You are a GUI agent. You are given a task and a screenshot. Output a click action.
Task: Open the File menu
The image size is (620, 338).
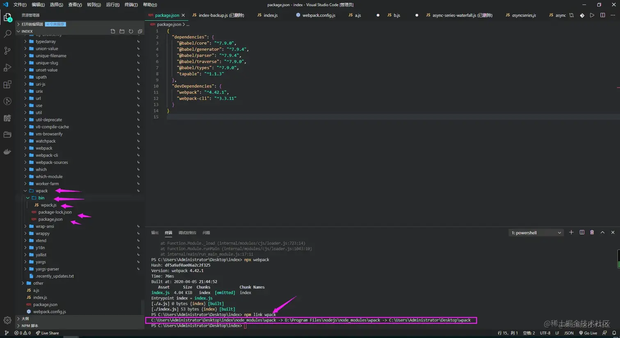[20, 5]
